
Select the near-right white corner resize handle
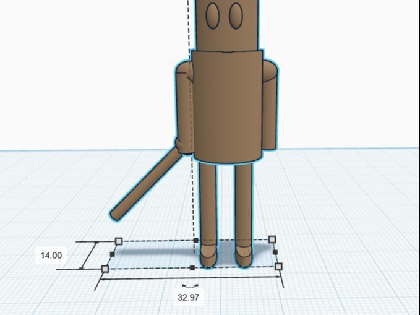pyautogui.click(x=279, y=267)
